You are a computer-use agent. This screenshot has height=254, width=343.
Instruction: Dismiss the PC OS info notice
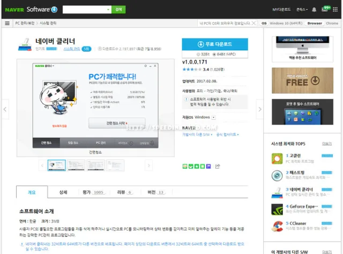pos(253,23)
